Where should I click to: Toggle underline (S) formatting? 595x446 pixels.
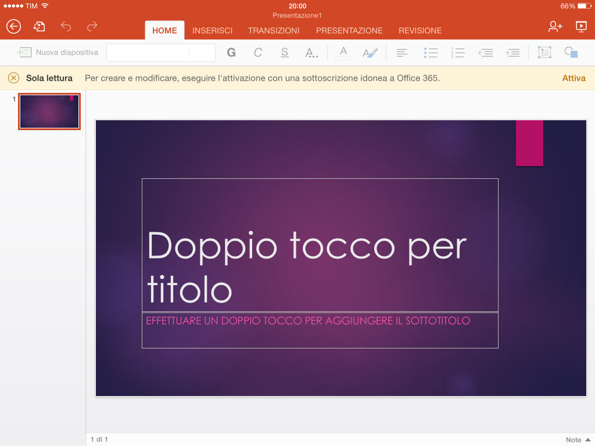[285, 52]
